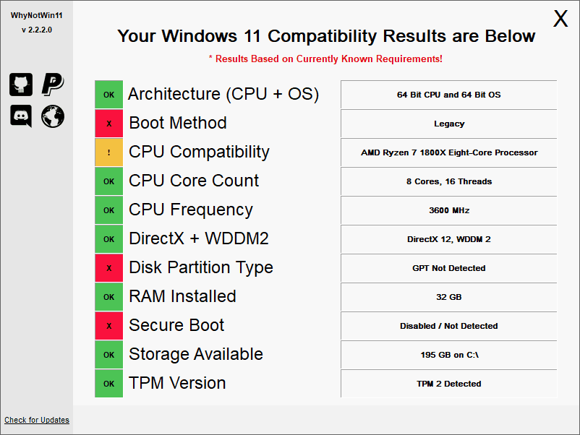The width and height of the screenshot is (580, 435).
Task: Click the AMD Ryzen 7 1800X result box
Action: pyautogui.click(x=448, y=152)
